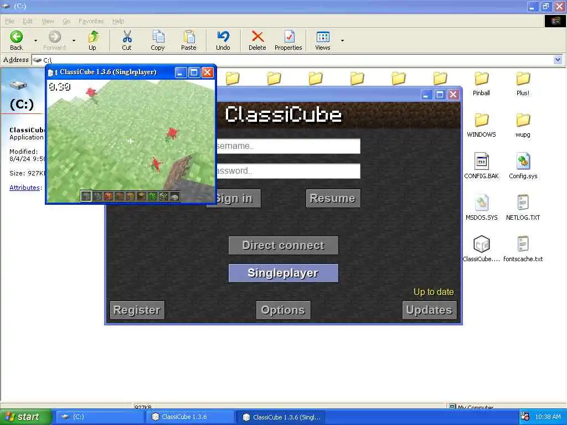The height and width of the screenshot is (425, 567).
Task: Select the ClassiCube executable icon
Action: 481,244
